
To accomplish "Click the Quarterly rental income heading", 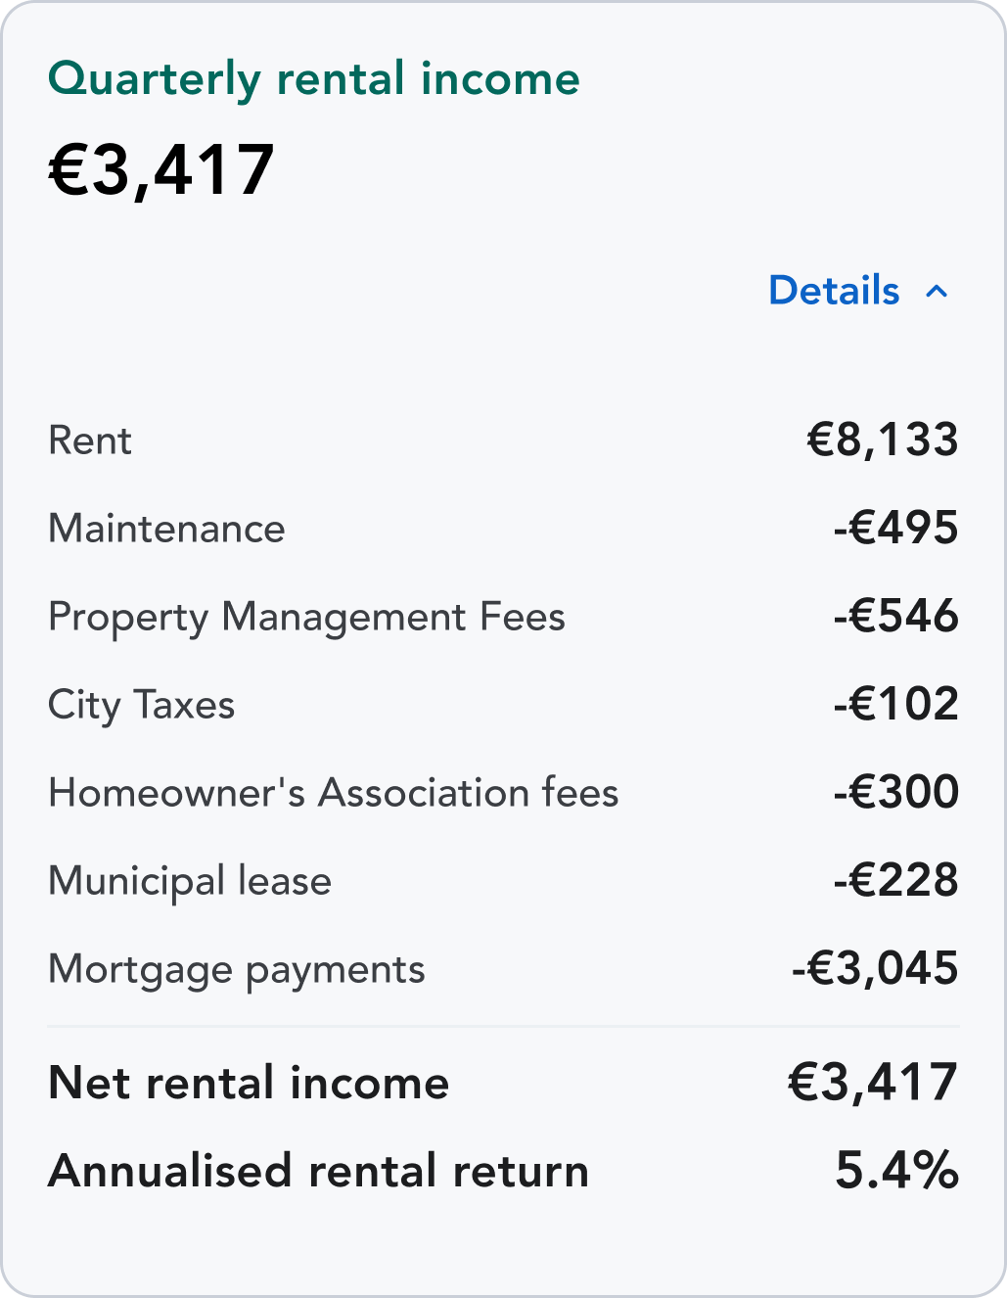I will [x=313, y=79].
